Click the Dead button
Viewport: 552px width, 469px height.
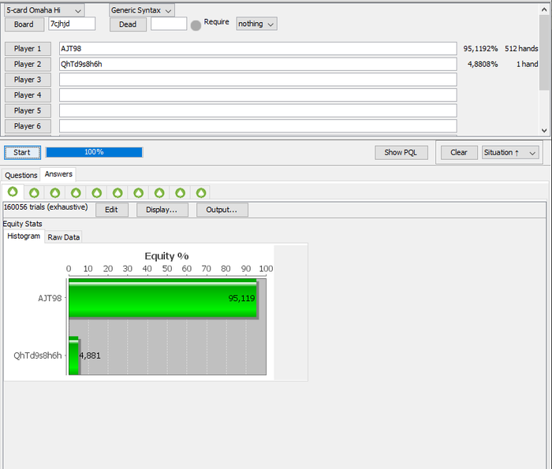click(128, 24)
